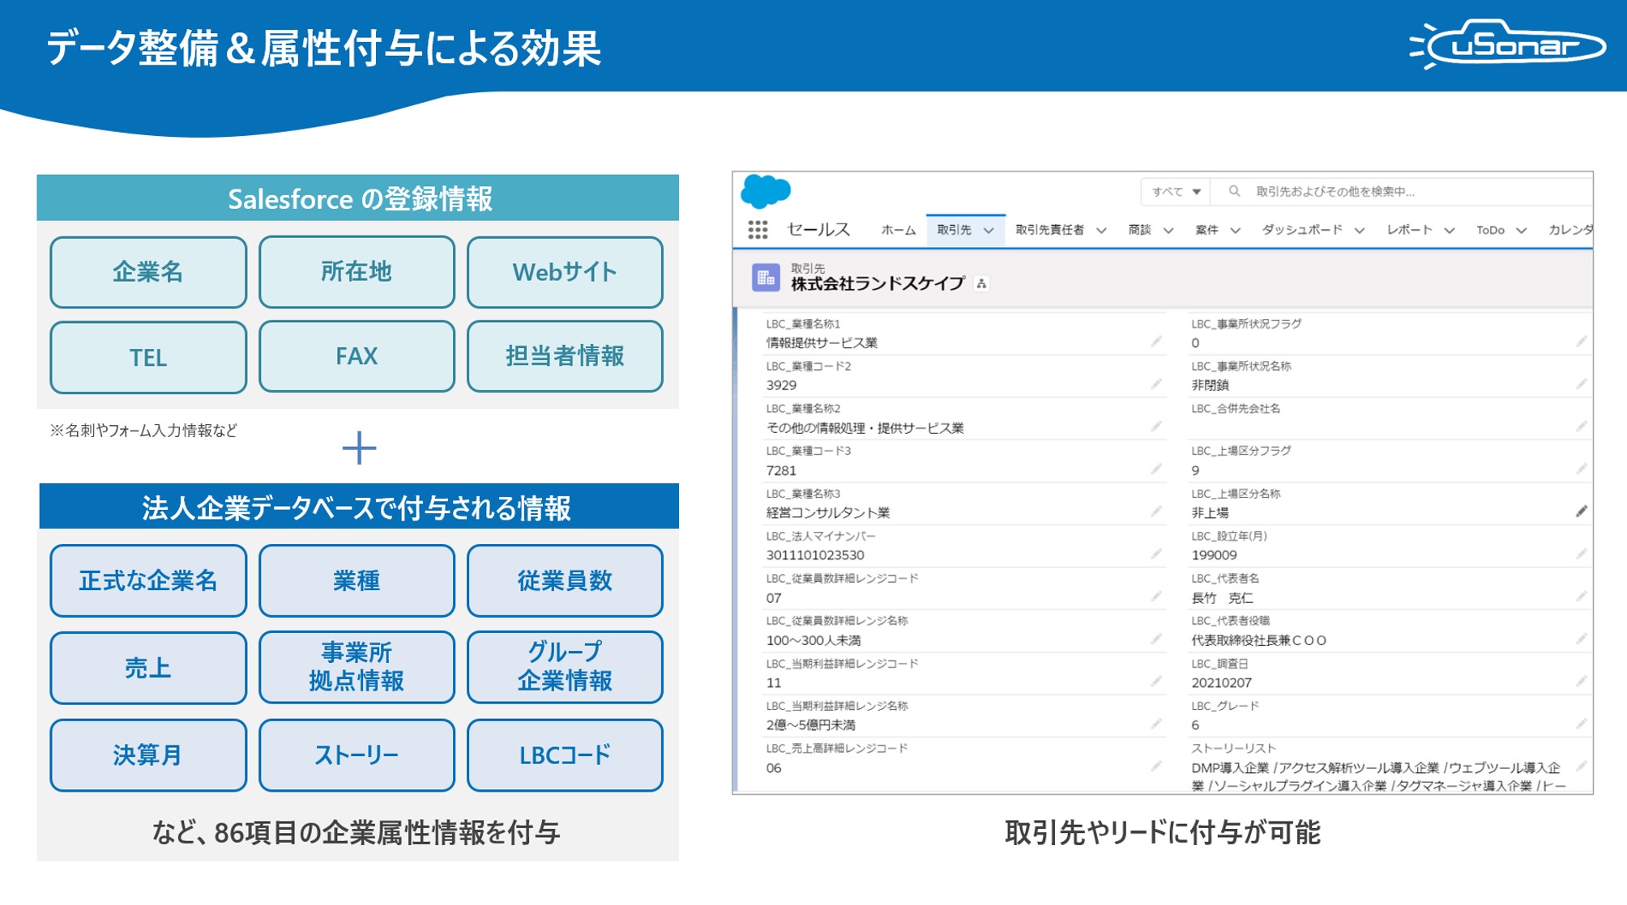Expand the 取引先 tab chevron
This screenshot has width=1627, height=905.
[989, 231]
